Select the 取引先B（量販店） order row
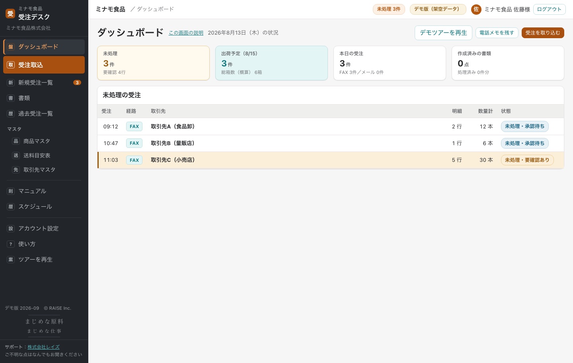This screenshot has width=573, height=363. click(331, 143)
